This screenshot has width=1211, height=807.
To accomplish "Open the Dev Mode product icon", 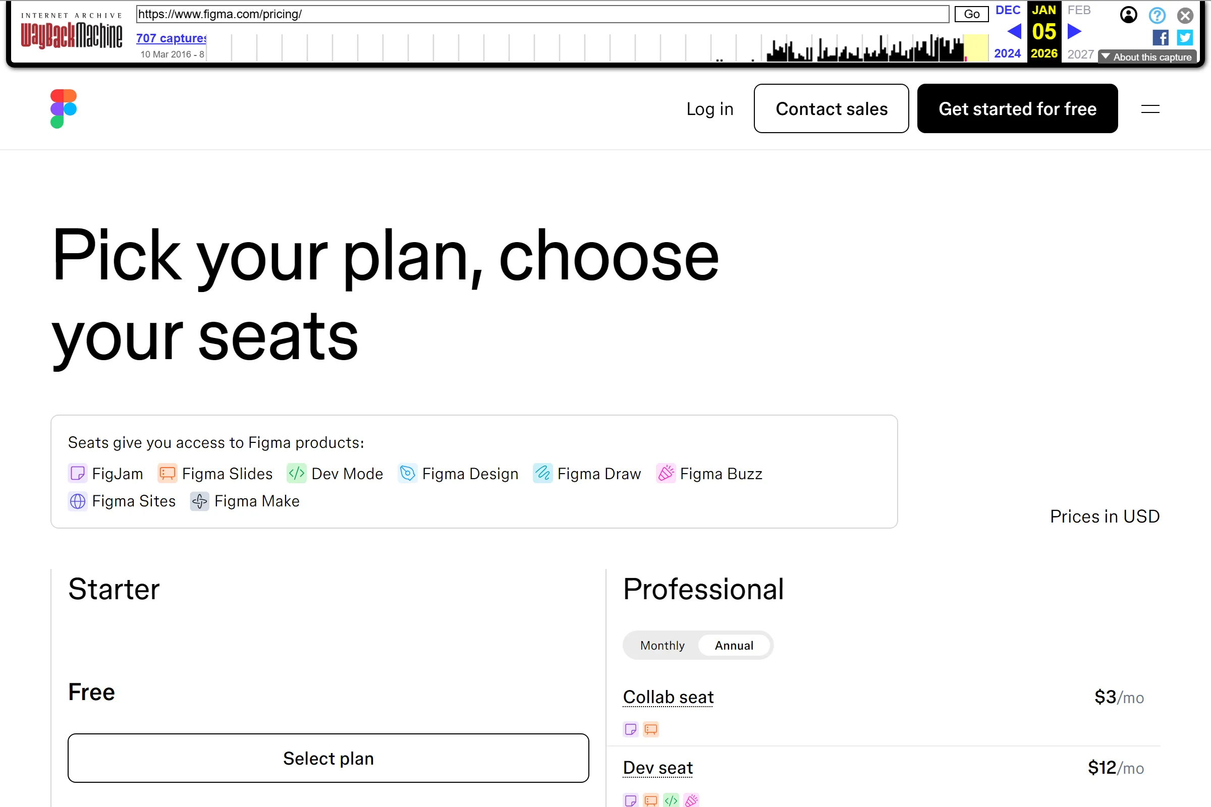I will tap(296, 473).
